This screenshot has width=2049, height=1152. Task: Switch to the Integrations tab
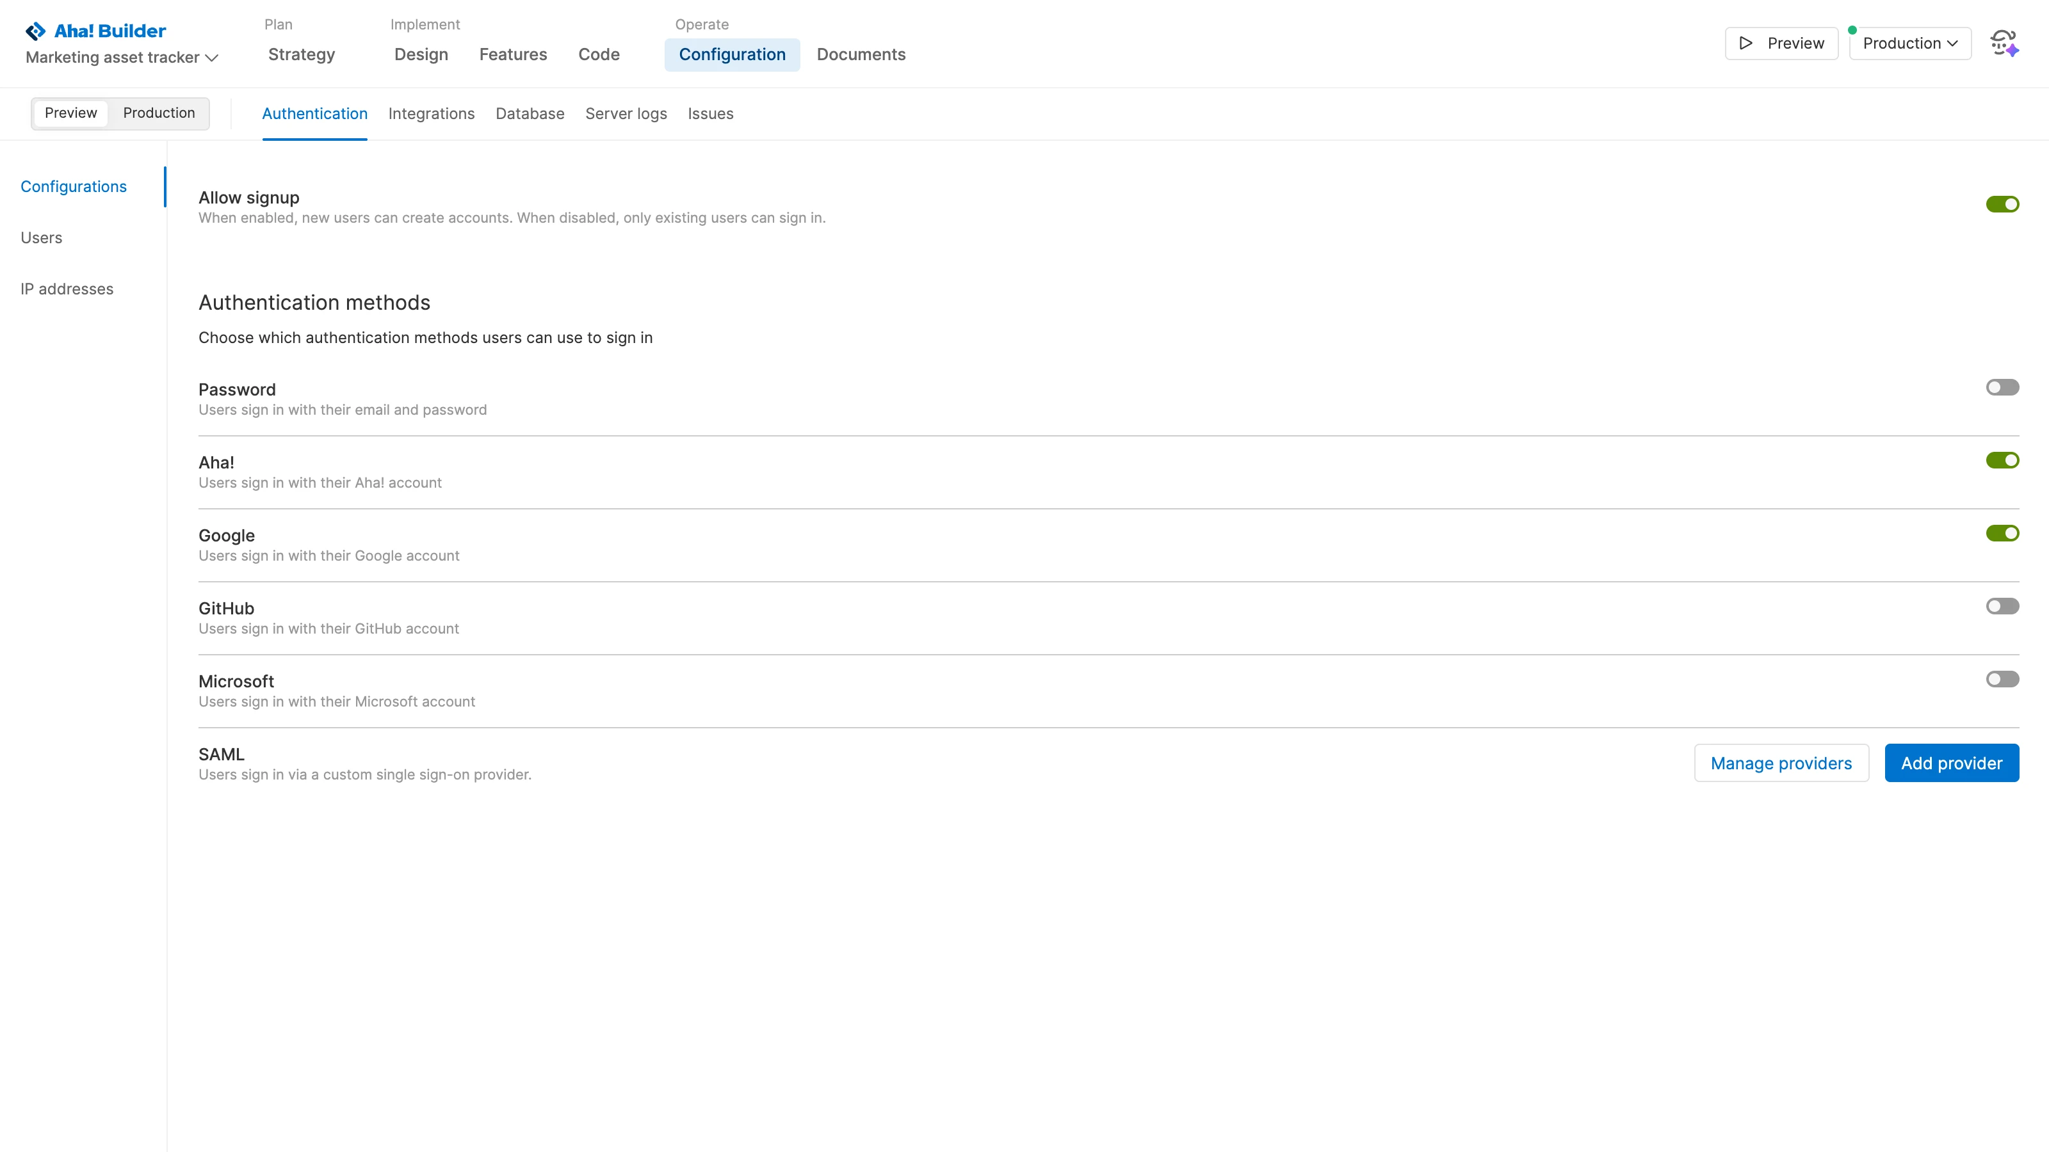coord(431,114)
